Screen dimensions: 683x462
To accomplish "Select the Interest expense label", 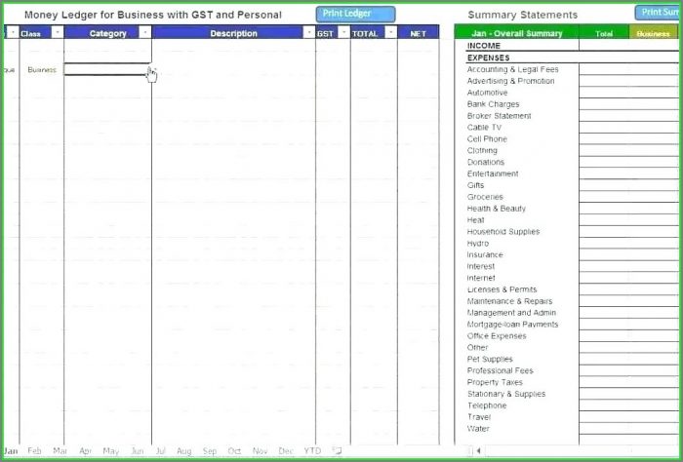I will pyautogui.click(x=480, y=266).
